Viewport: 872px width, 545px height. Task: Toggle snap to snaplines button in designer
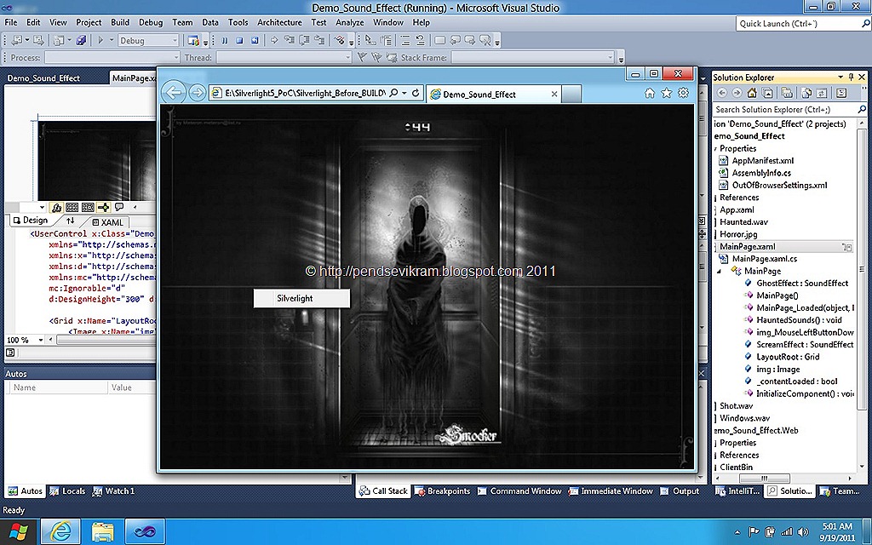(x=103, y=208)
